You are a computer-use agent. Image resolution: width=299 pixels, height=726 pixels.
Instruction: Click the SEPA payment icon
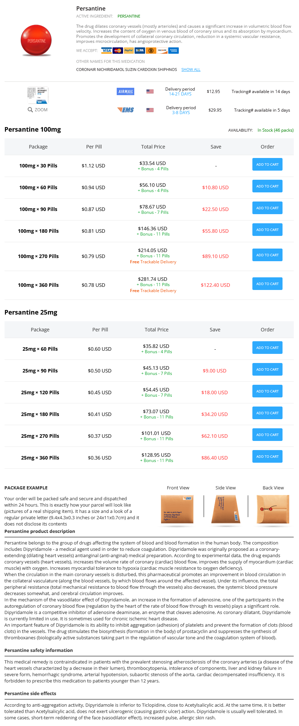140,51
